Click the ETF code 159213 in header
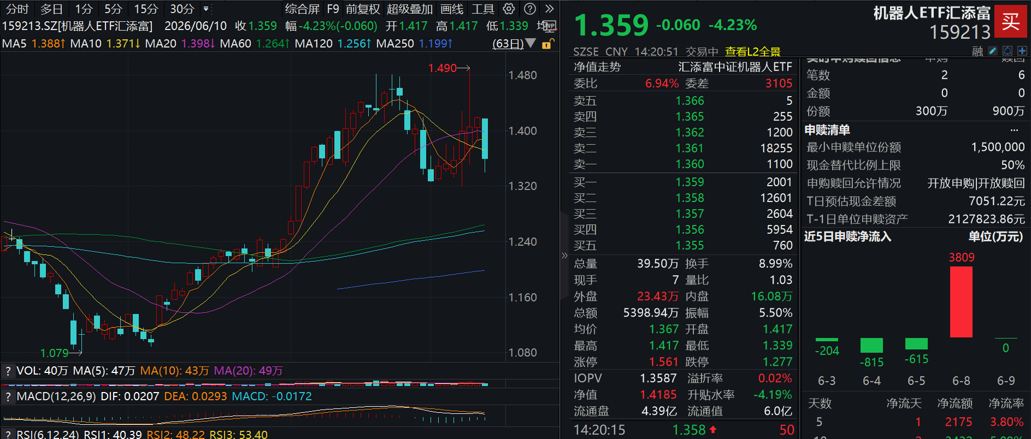The image size is (1031, 439). point(960,33)
